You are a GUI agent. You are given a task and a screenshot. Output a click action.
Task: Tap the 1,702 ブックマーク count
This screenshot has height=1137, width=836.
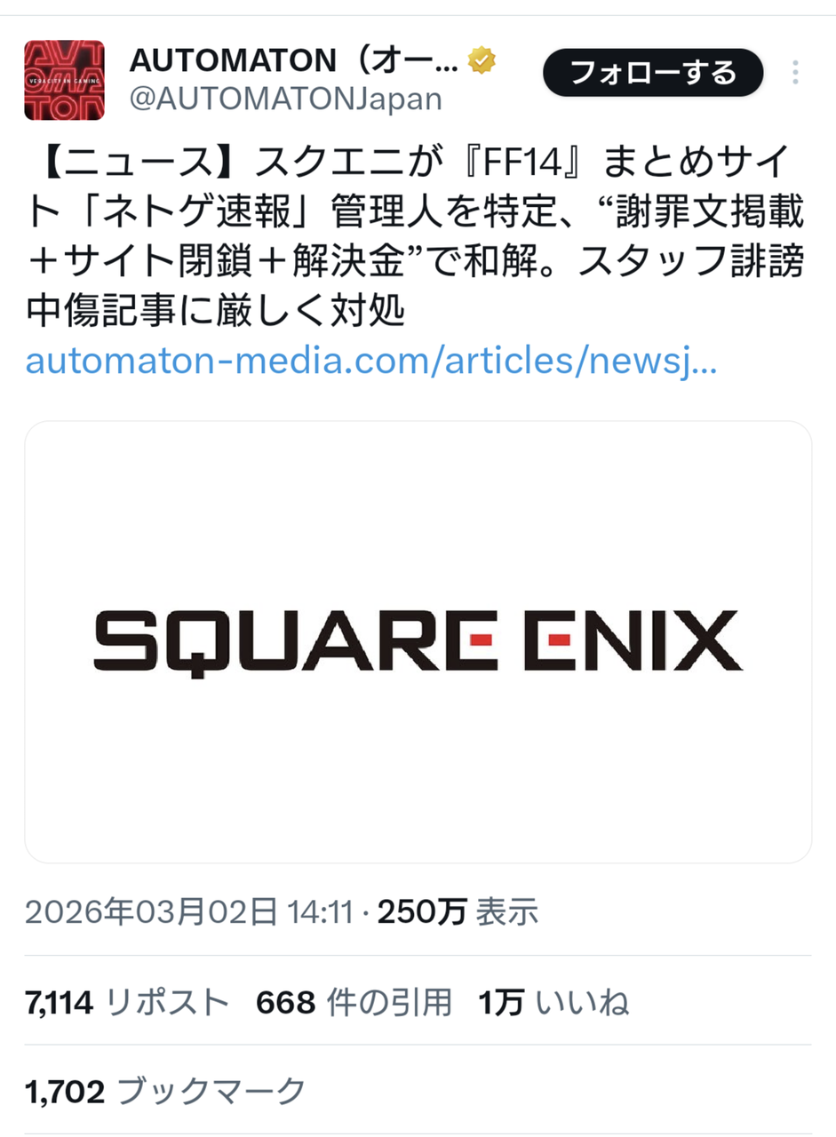(x=165, y=1089)
